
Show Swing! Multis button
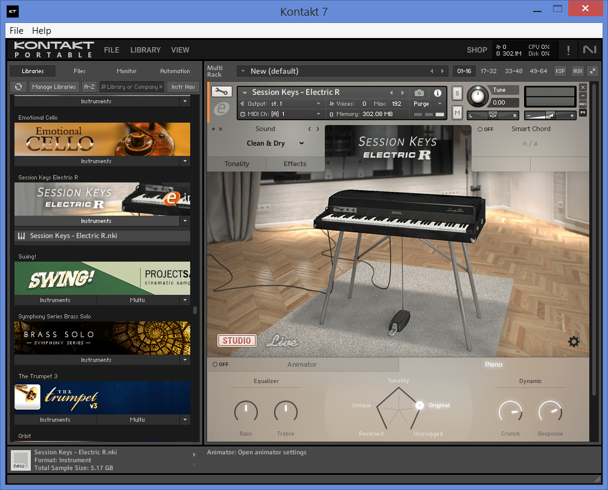[x=138, y=300]
